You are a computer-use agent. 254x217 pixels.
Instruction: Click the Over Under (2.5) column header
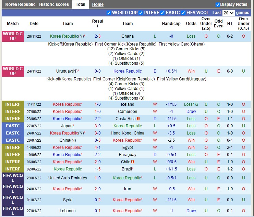pyautogui.click(x=206, y=24)
